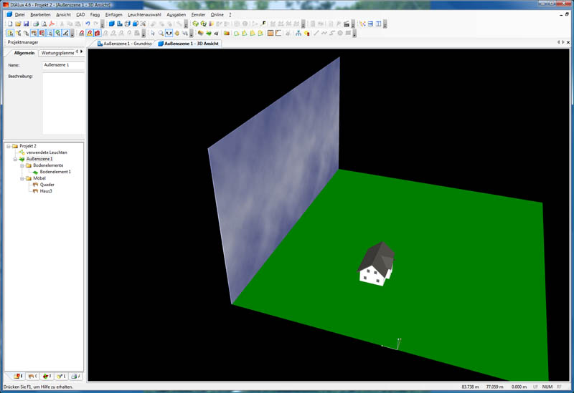Click the Name input field
Screen dimensions: 574x393
pyautogui.click(x=63, y=65)
